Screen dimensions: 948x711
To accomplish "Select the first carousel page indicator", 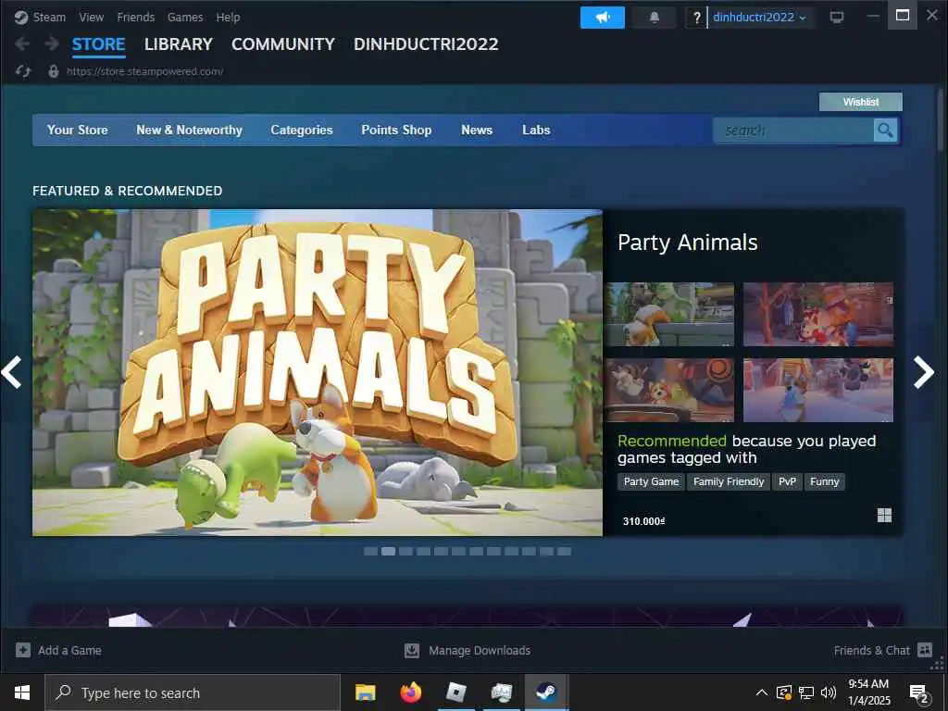I will point(370,552).
